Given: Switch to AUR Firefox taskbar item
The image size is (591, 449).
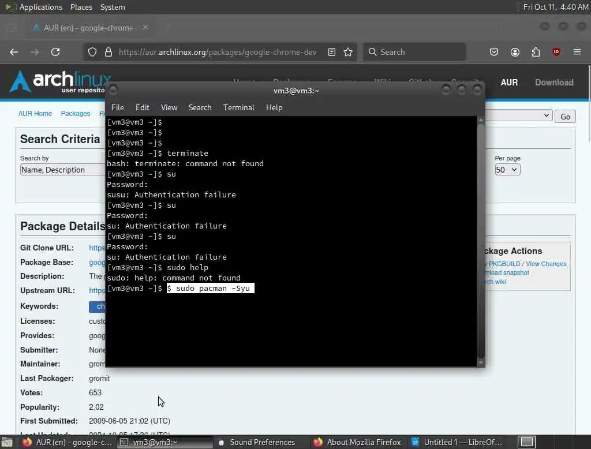Looking at the screenshot, I should [67, 442].
